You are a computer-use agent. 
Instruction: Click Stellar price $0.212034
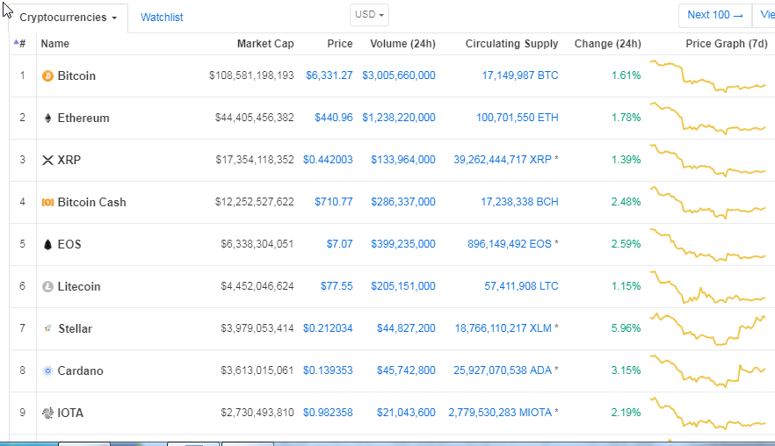(x=328, y=328)
